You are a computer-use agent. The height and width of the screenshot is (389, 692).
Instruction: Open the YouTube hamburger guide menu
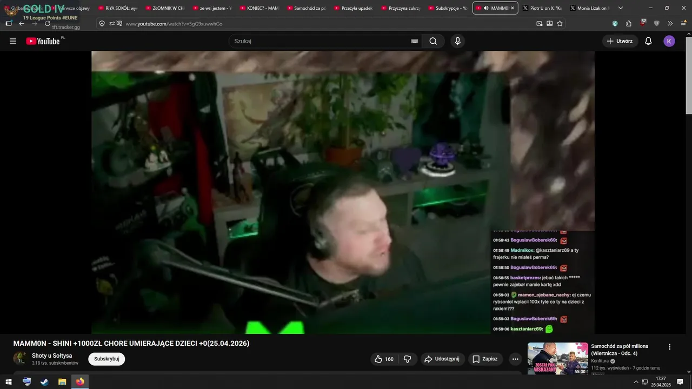pos(13,41)
